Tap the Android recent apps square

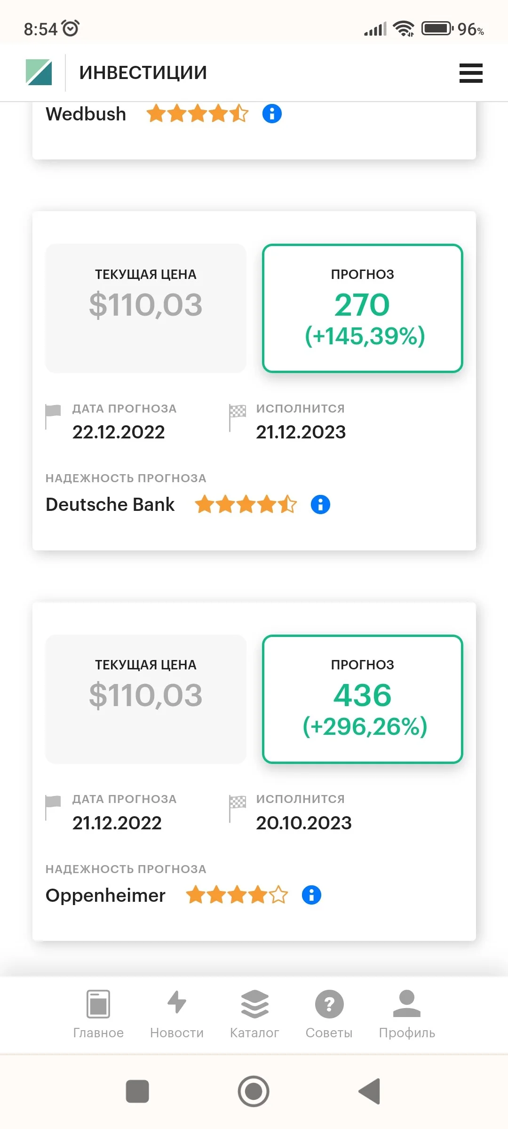tap(137, 1091)
